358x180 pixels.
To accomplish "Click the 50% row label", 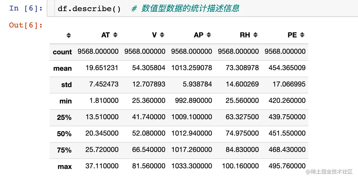I will [x=64, y=134].
